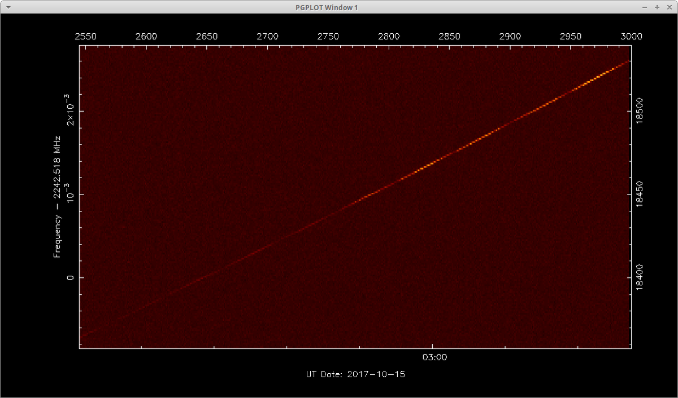Viewport: 678px width, 398px height.
Task: Close the PGPLOT Window 1
Action: click(x=668, y=7)
